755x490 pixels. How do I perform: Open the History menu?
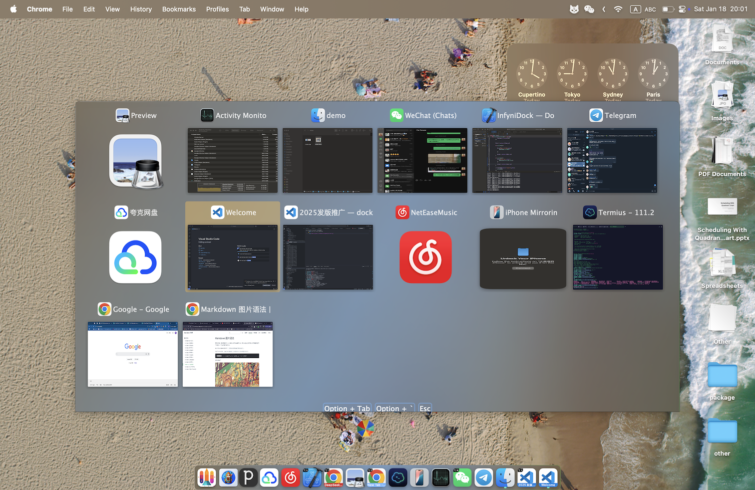click(141, 9)
